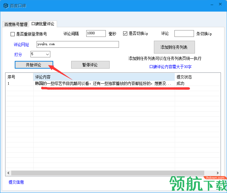Screen dimensions: 227x193
Task: Switch to the 百度账号管理 tab
Action: [16, 24]
